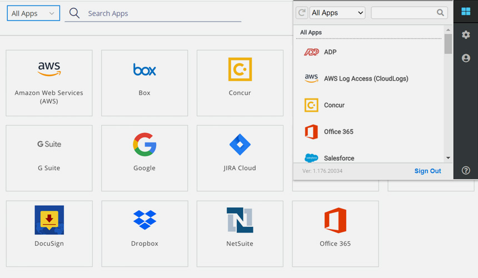Open the Amazon Web Services (AWS) tile
Screen dimensions: 478x278
pyautogui.click(x=49, y=83)
